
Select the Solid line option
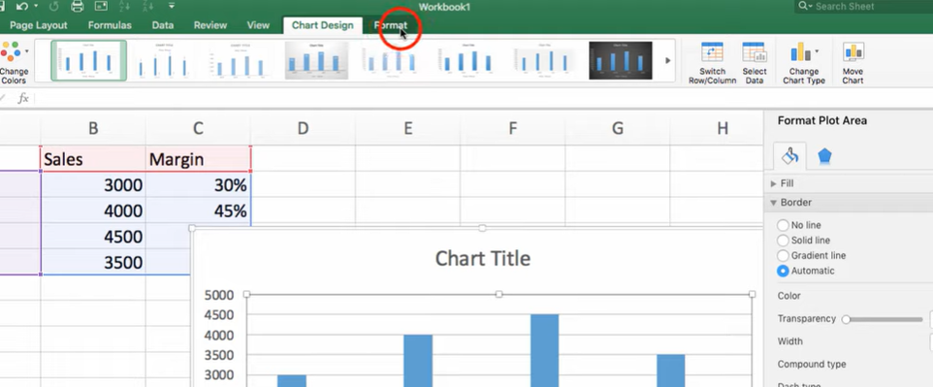[783, 241]
